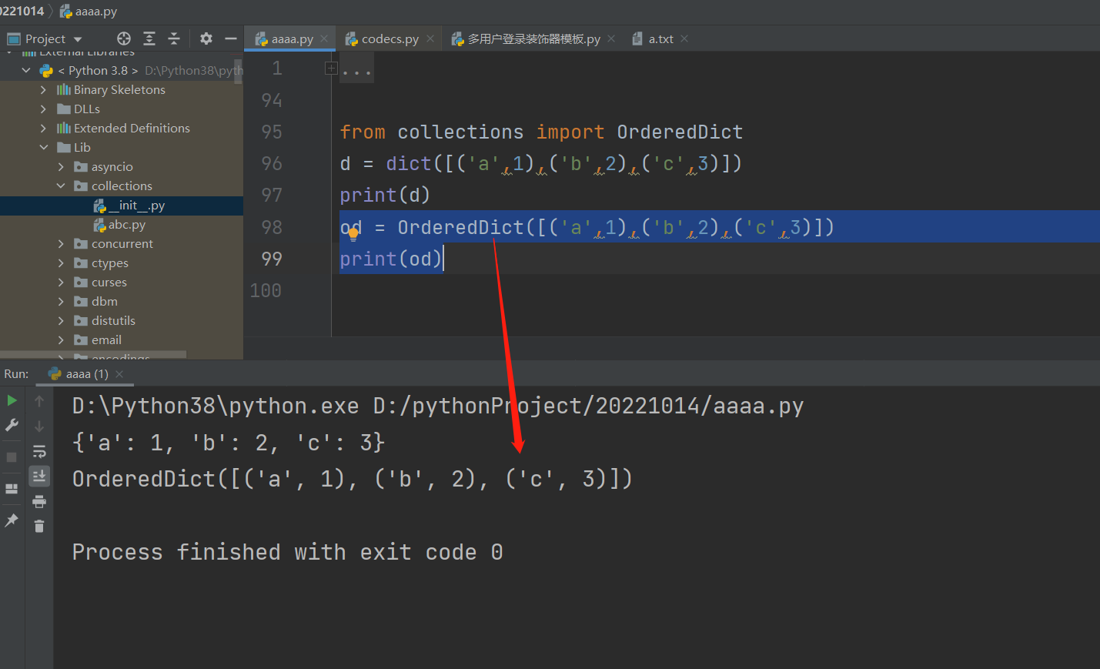Collapse the Python 3.8 node
Image resolution: width=1100 pixels, height=669 pixels.
coord(26,70)
